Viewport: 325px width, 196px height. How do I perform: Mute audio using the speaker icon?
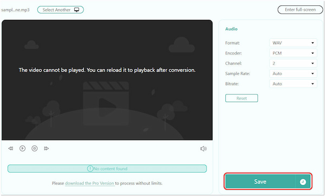(x=203, y=149)
